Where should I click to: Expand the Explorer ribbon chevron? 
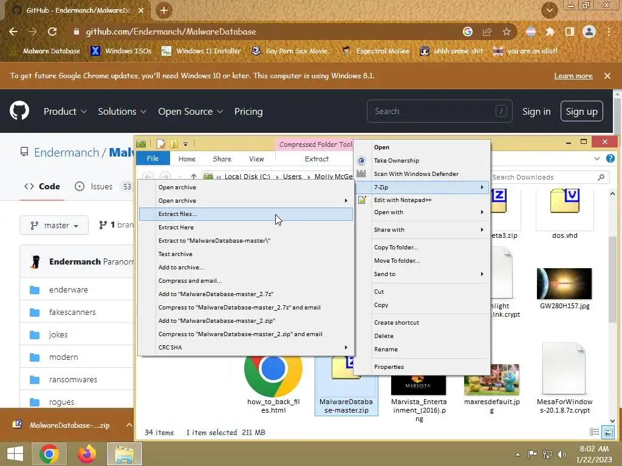click(597, 158)
